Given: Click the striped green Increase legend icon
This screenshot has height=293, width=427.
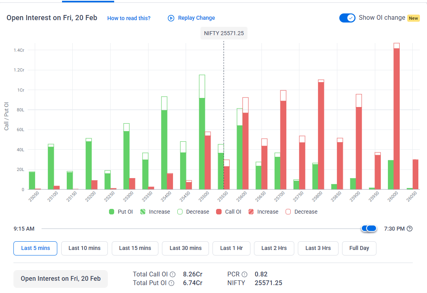Looking at the screenshot, I should click(143, 212).
